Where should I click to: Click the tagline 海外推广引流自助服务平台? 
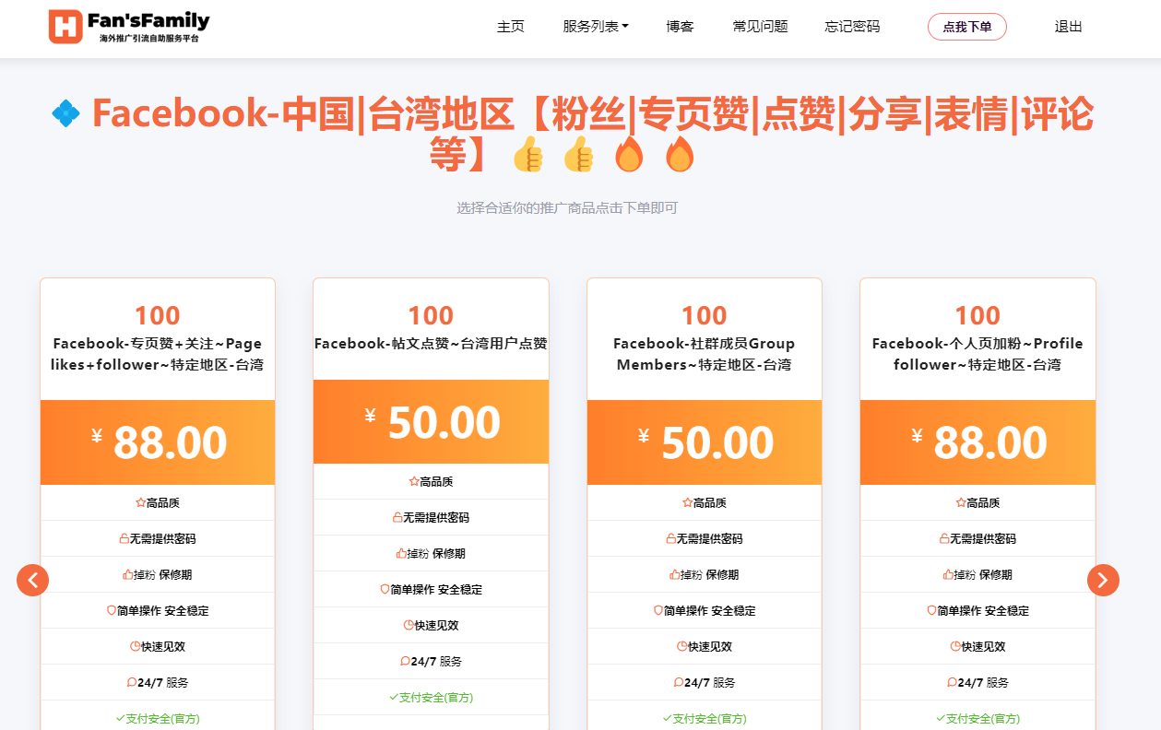[148, 39]
